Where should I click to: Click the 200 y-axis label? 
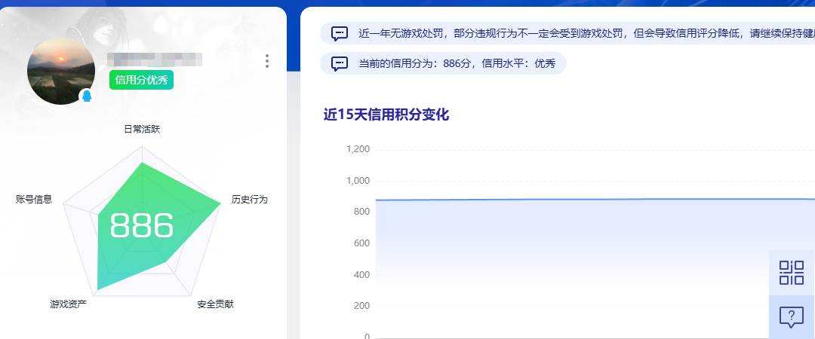tap(361, 306)
